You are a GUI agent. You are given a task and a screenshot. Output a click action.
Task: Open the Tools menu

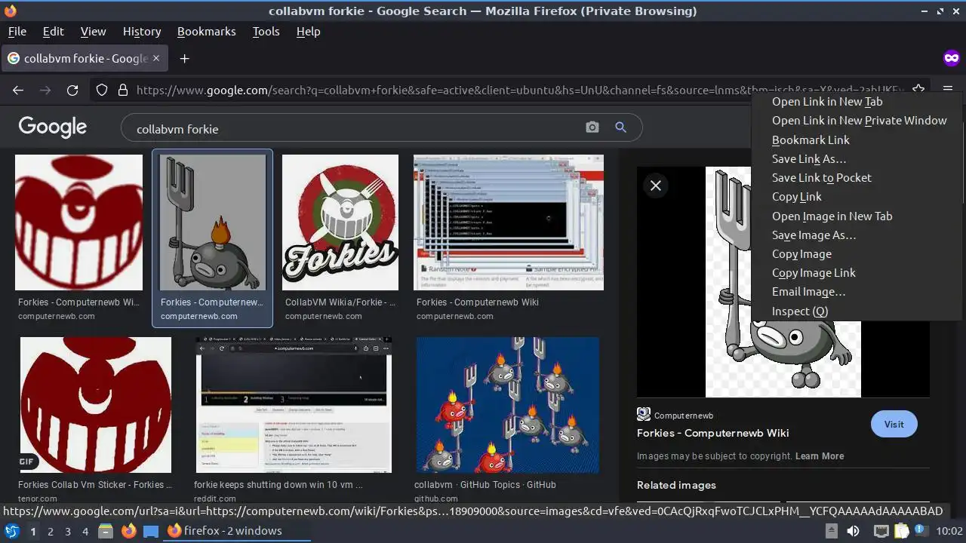click(x=266, y=32)
